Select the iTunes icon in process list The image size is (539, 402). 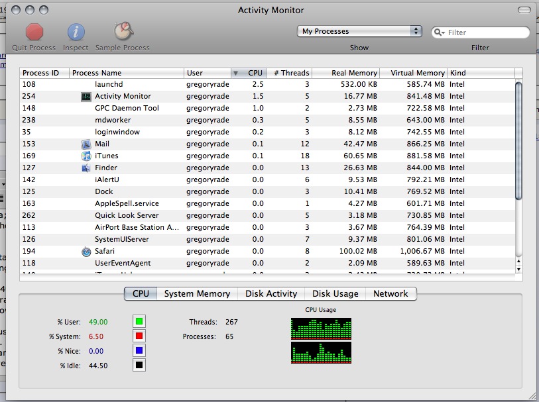coord(86,156)
